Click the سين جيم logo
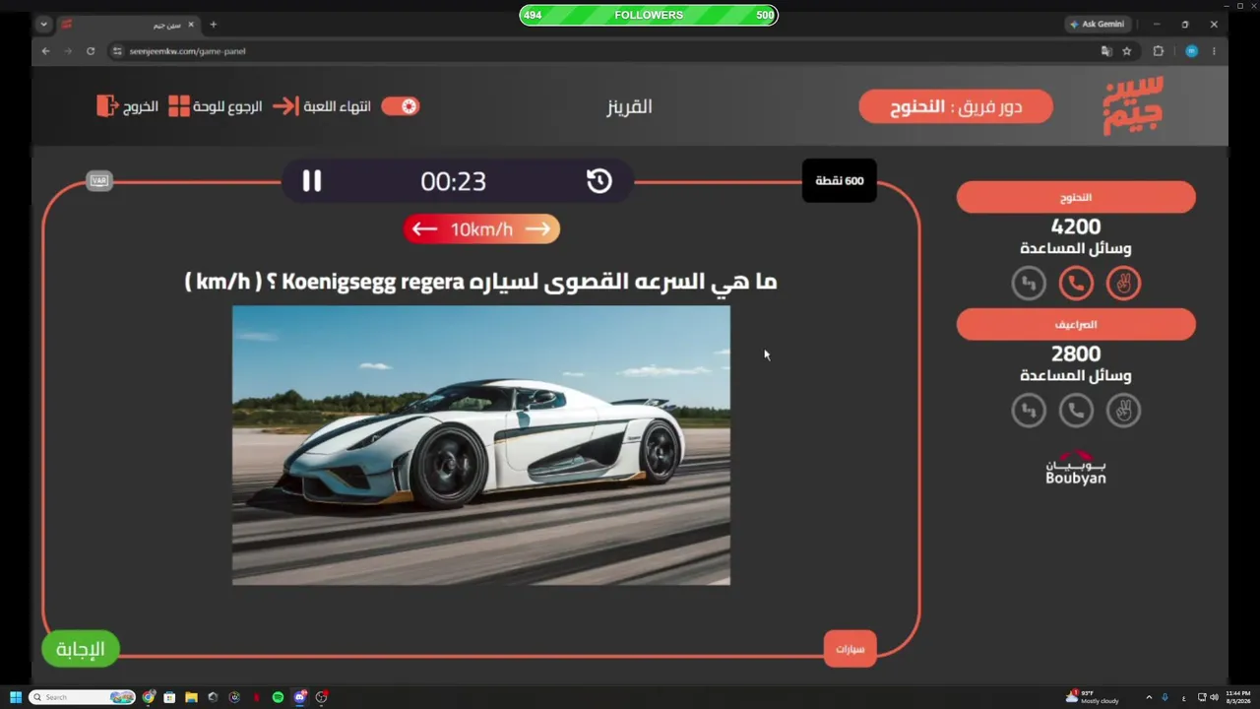Screen dimensions: 1260x709 click(x=1133, y=105)
